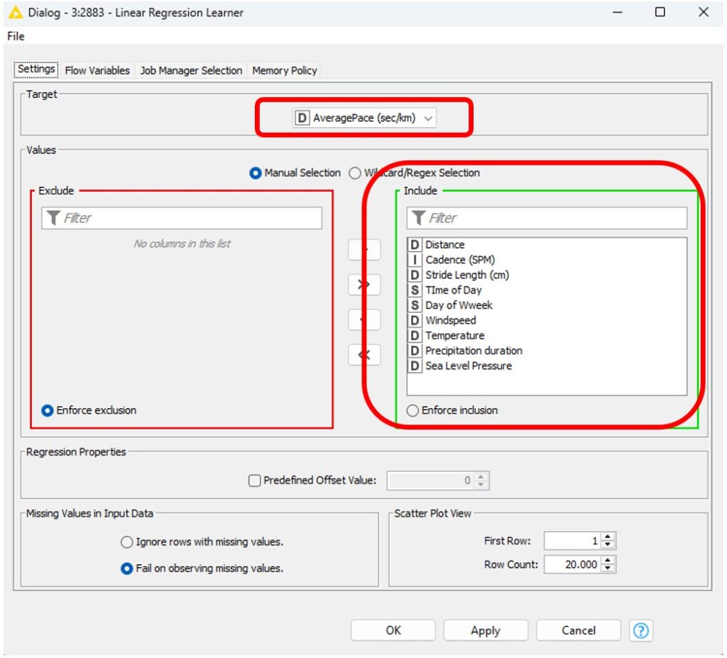Select the Time of Day string column

coord(453,290)
